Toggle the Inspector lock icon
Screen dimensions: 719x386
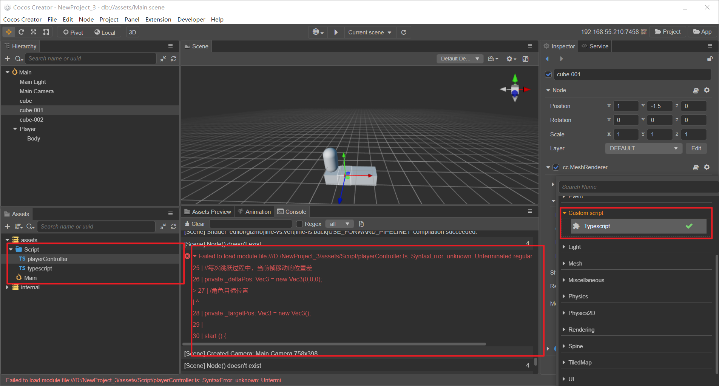pos(710,59)
